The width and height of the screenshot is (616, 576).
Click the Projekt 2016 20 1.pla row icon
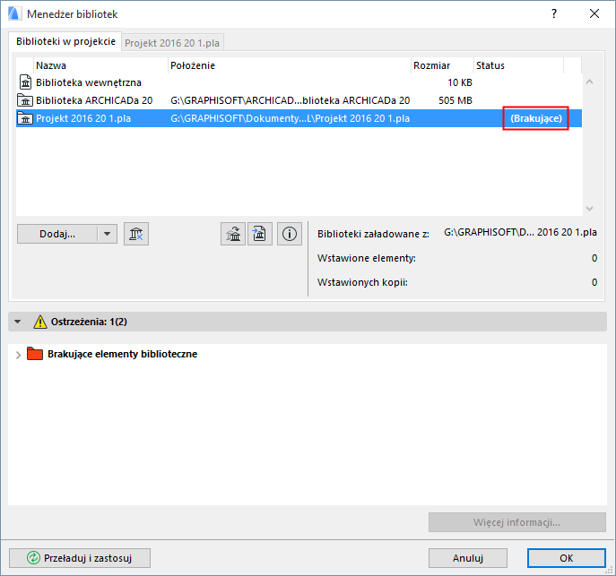point(25,118)
